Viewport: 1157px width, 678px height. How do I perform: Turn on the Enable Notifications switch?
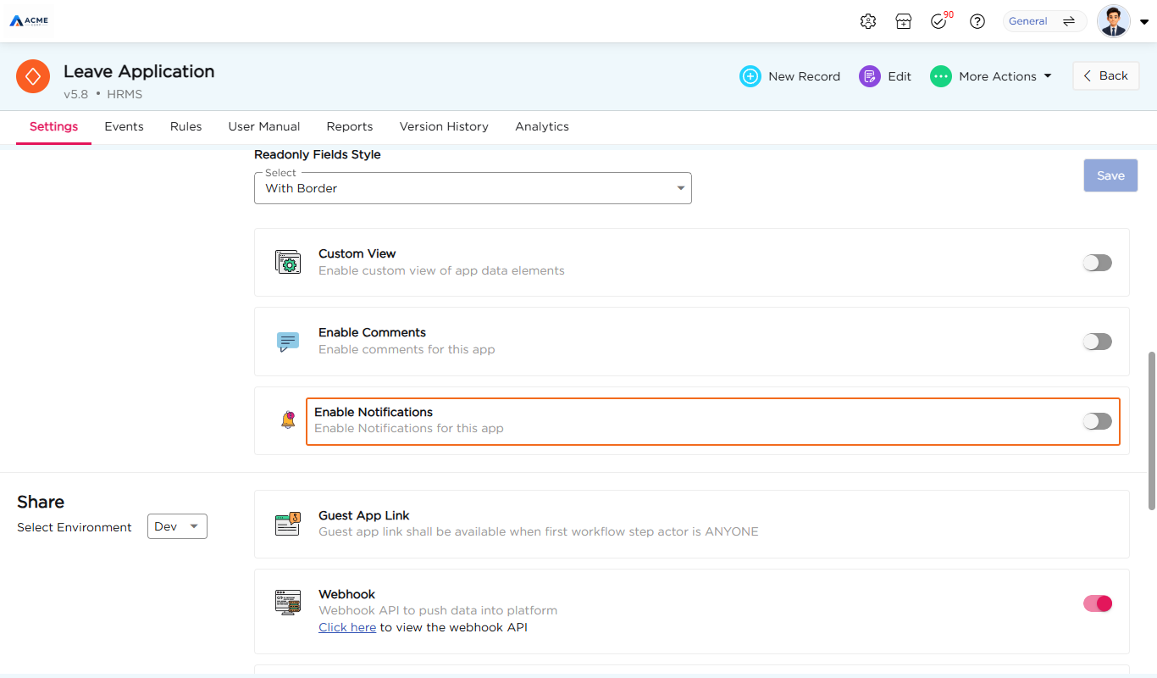1098,421
